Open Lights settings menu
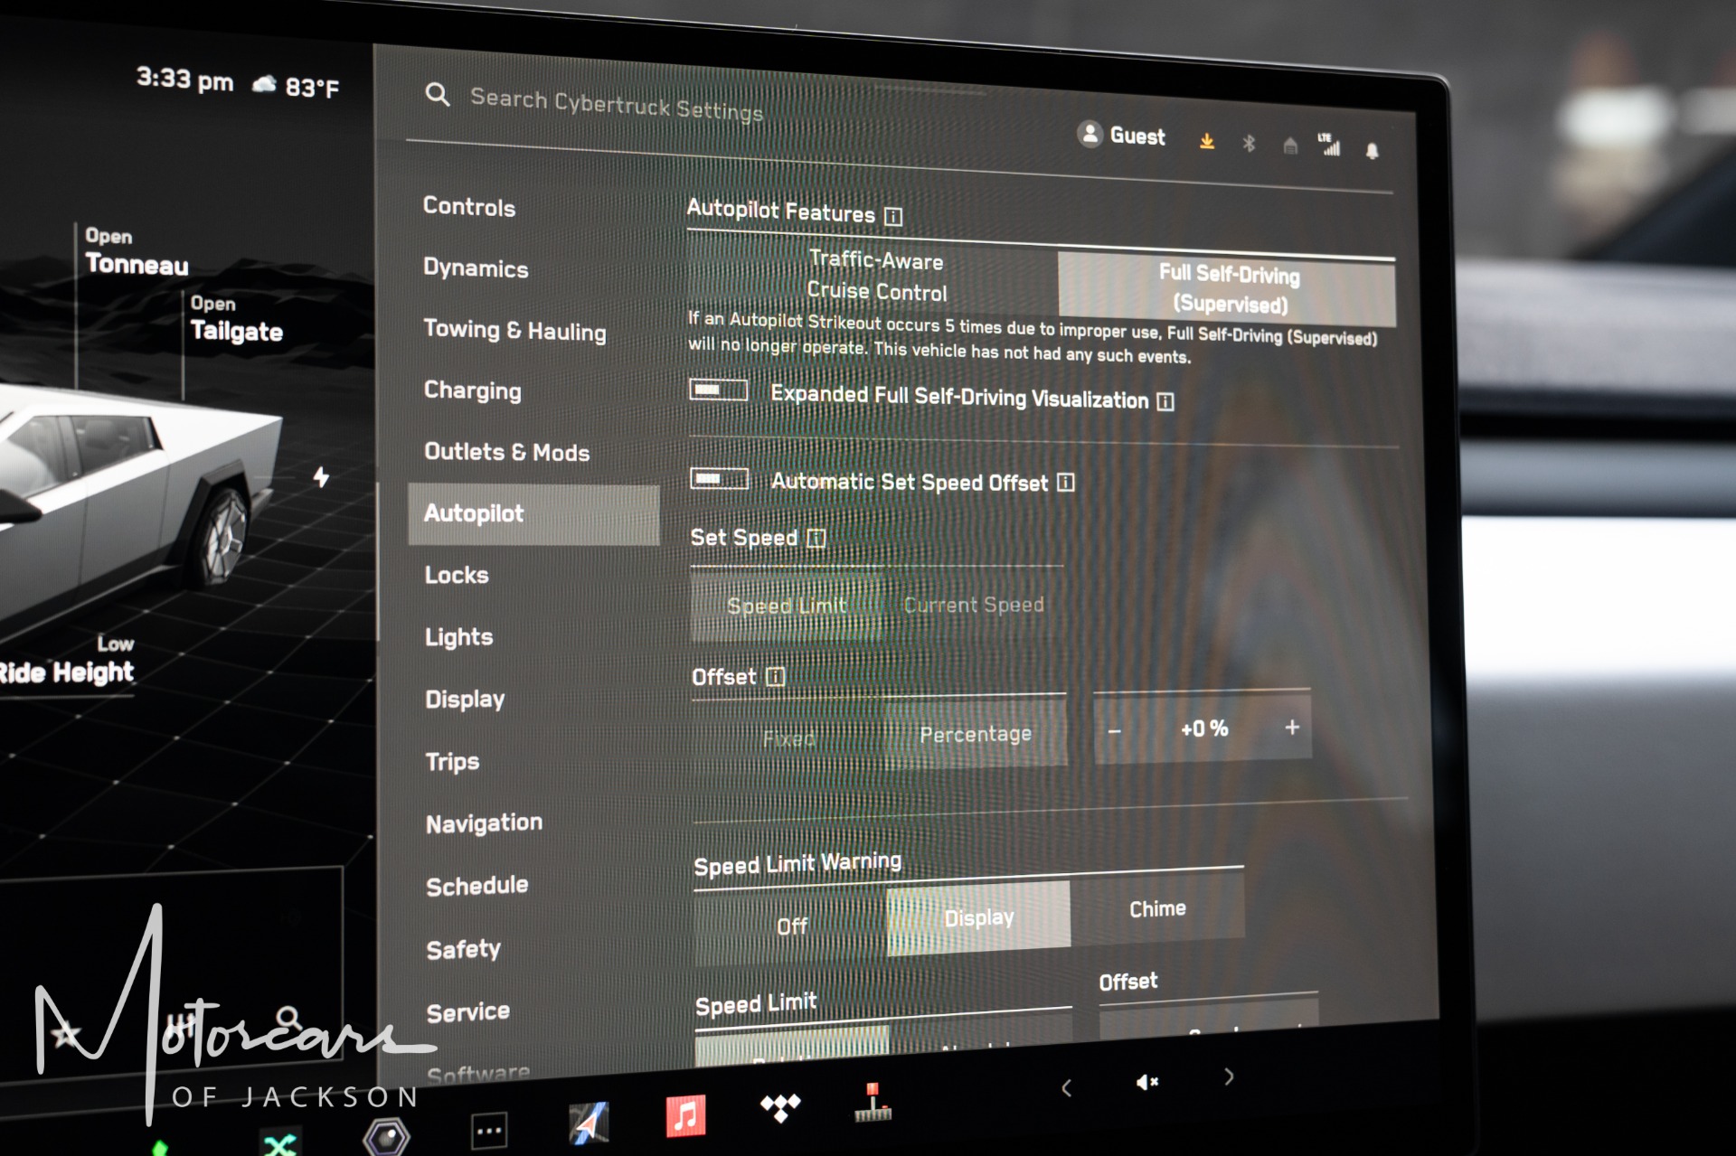The image size is (1736, 1156). (458, 638)
